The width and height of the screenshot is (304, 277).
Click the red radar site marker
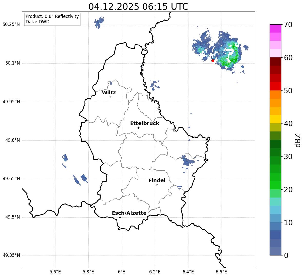pyautogui.click(x=213, y=61)
